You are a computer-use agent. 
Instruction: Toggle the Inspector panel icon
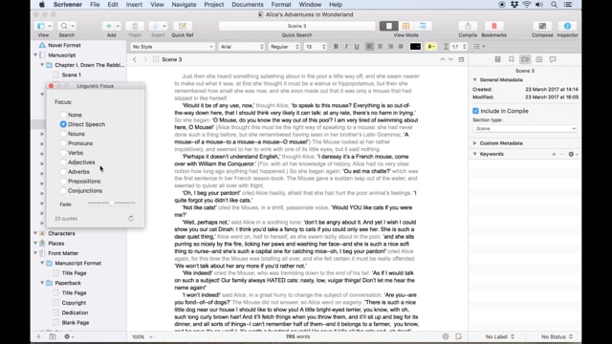567,26
